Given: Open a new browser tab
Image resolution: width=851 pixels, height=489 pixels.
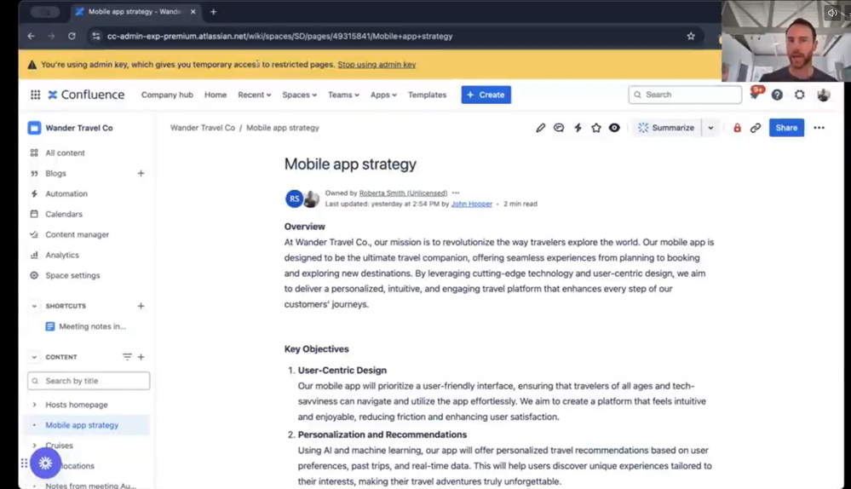Looking at the screenshot, I should click(x=213, y=11).
